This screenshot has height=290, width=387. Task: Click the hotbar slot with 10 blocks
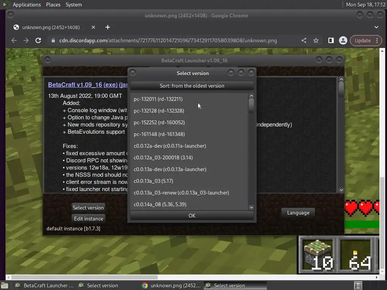click(x=318, y=255)
